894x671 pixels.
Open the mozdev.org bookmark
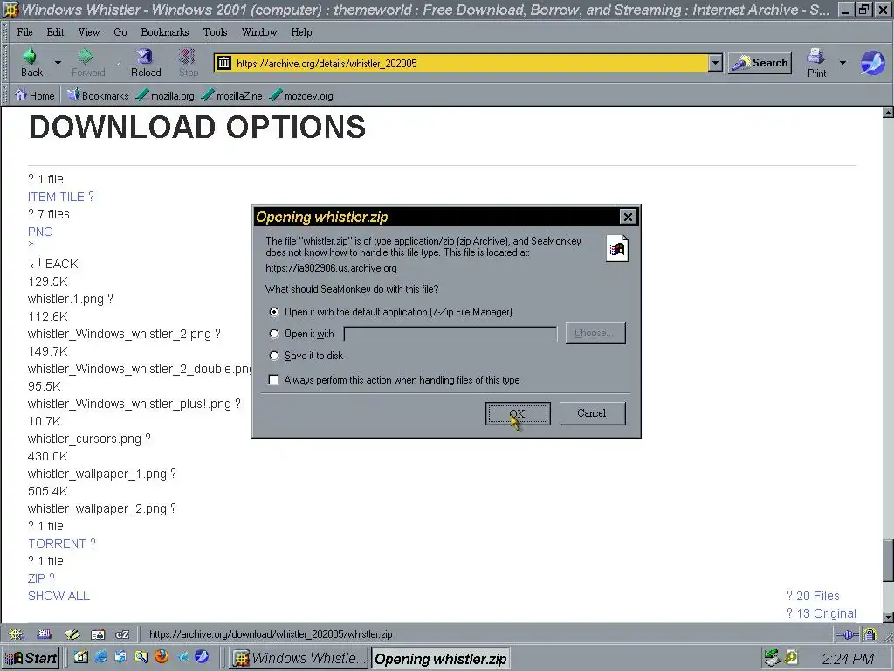[301, 95]
